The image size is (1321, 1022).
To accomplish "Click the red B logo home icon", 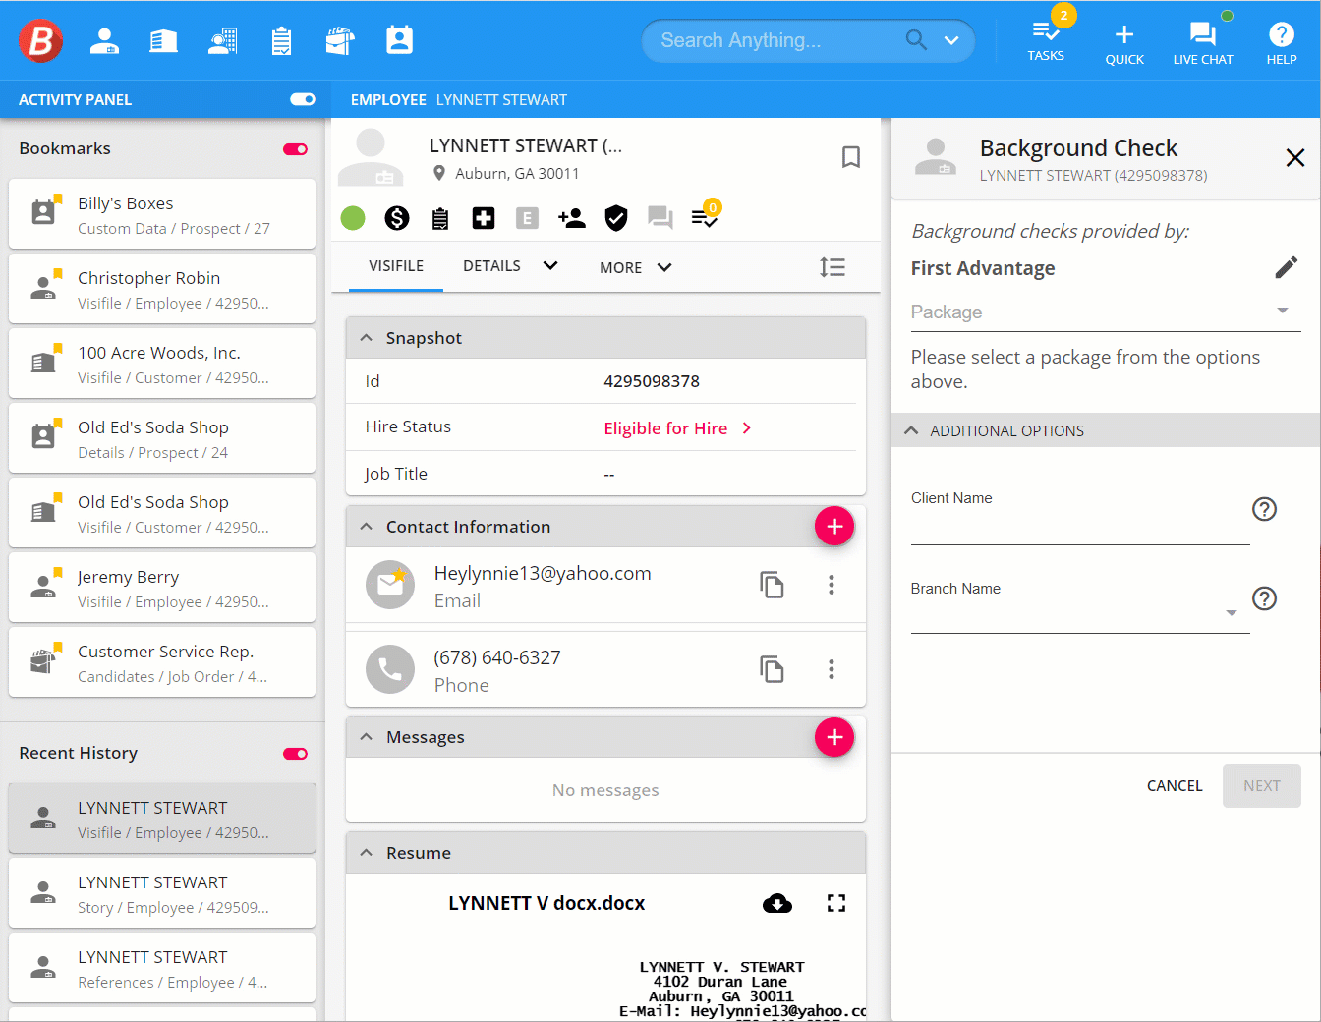I will pos(40,40).
